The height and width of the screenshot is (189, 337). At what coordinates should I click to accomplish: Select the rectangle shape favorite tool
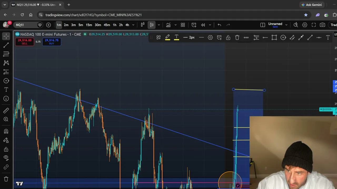[274, 38]
